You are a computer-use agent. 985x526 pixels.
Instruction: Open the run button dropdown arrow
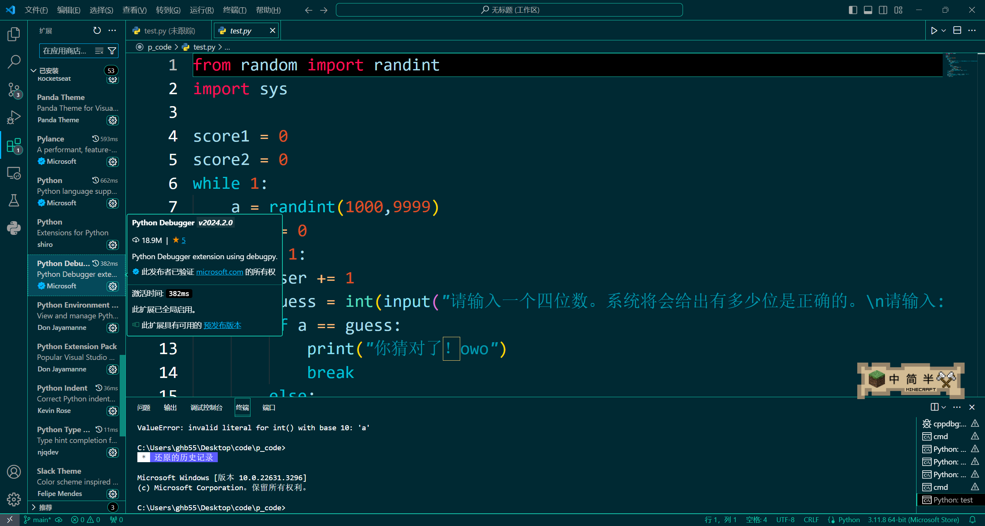(943, 30)
